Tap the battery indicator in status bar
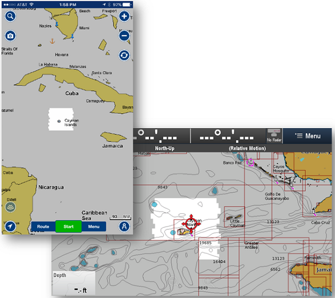335x298 pixels. tap(127, 5)
